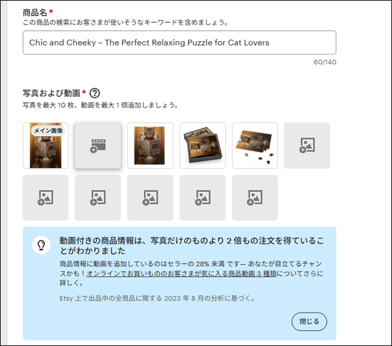Click the 60/140 character counter
This screenshot has width=392, height=346.
pyautogui.click(x=325, y=62)
